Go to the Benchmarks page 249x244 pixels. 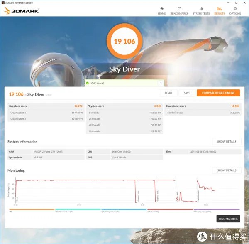click(179, 10)
